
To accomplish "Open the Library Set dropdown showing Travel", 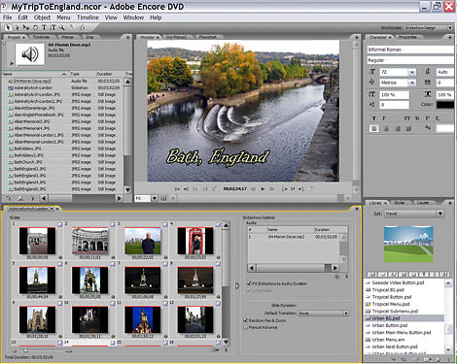I will pyautogui.click(x=414, y=214).
